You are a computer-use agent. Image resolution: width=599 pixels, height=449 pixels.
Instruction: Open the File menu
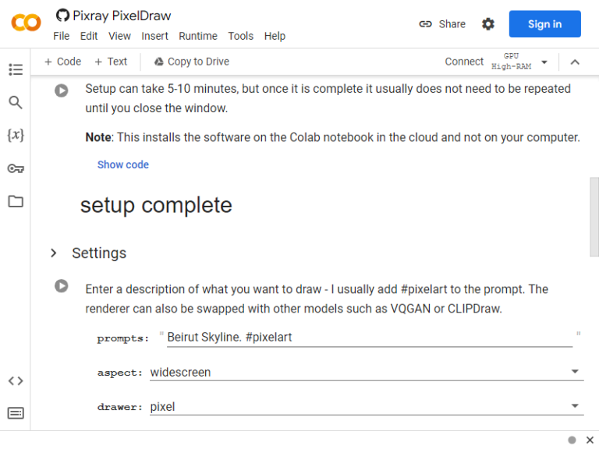tap(61, 36)
